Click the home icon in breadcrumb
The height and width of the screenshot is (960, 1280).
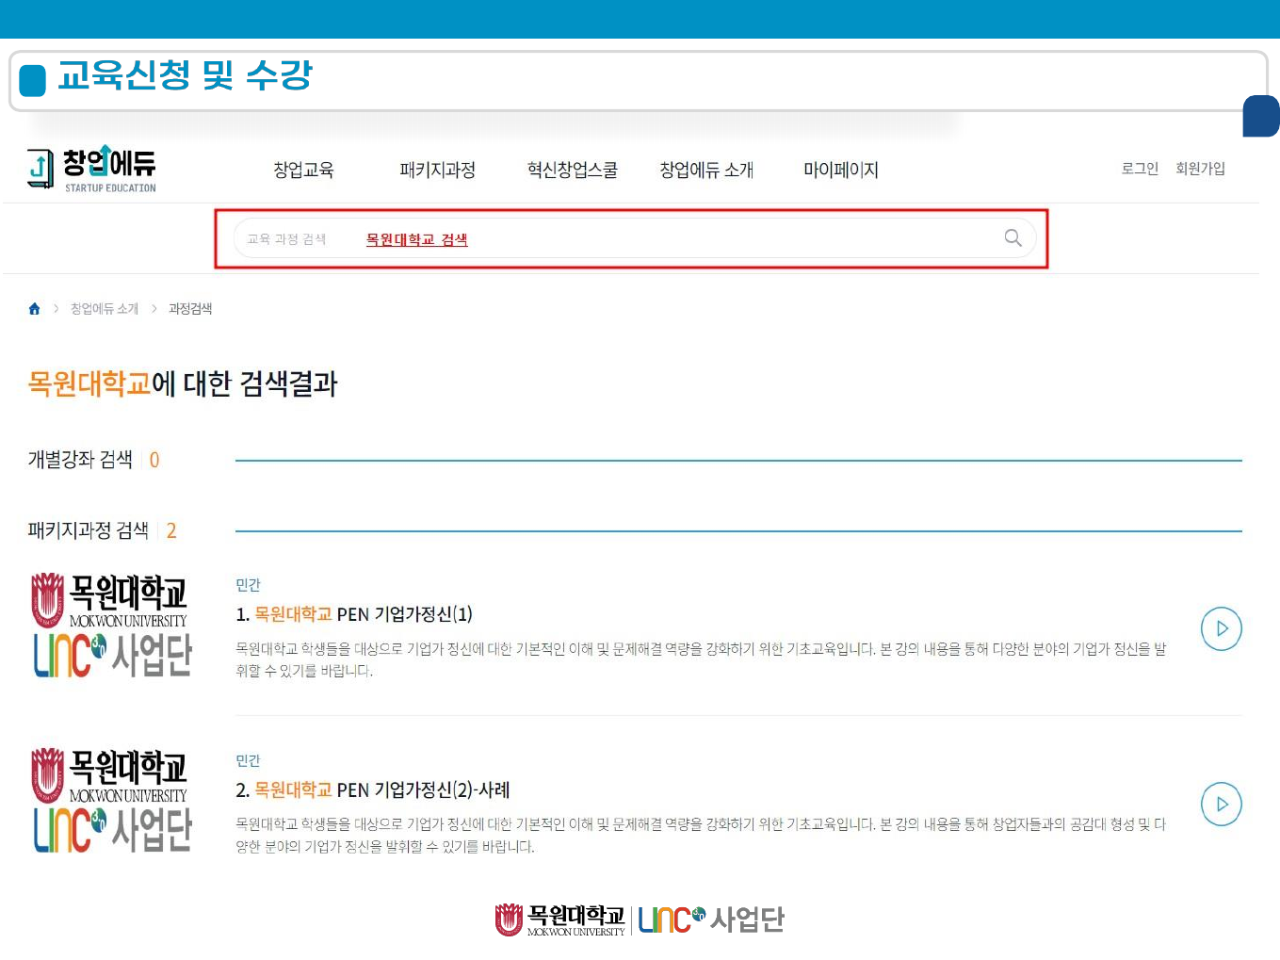click(x=35, y=309)
